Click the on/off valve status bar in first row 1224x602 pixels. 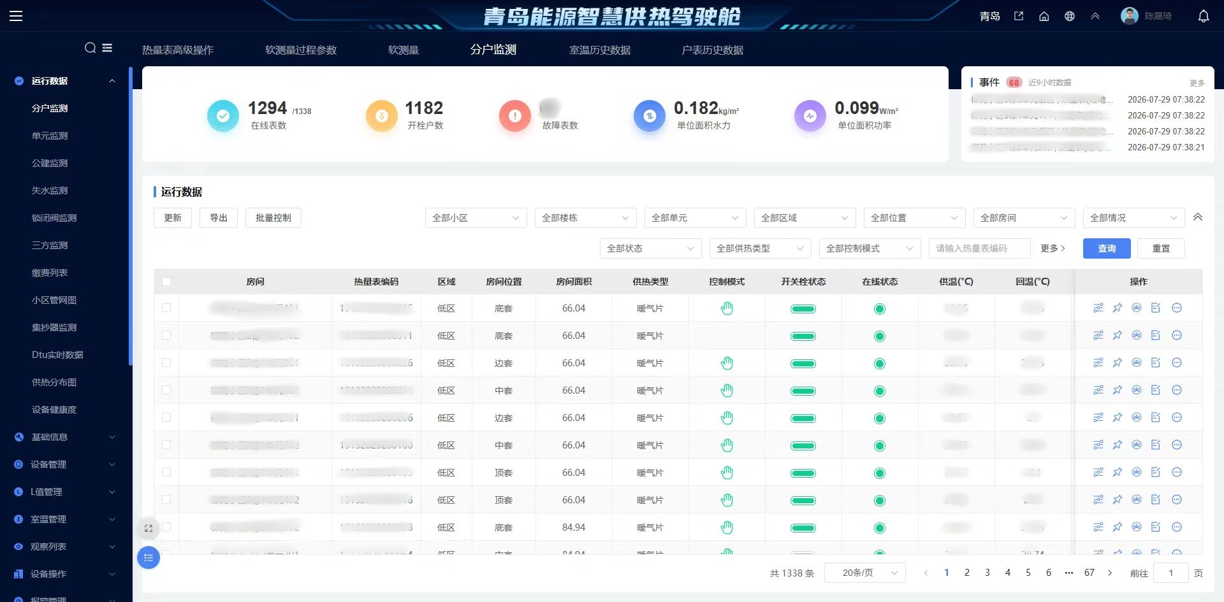[803, 309]
